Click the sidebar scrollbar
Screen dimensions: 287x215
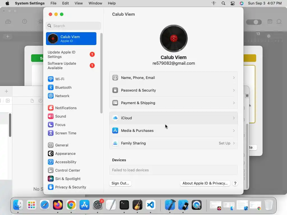click(x=101, y=73)
